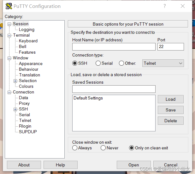This screenshot has width=195, height=174.
Task: Focus the Port input field
Action: click(x=171, y=47)
